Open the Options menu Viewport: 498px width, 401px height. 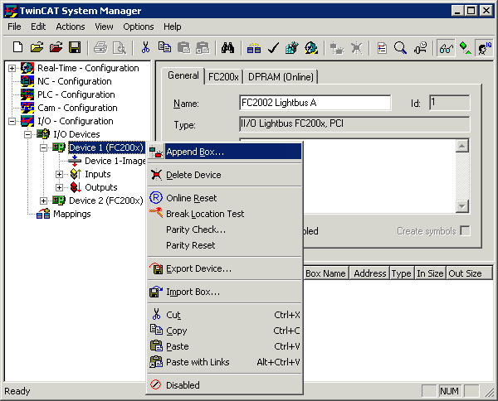pyautogui.click(x=138, y=27)
